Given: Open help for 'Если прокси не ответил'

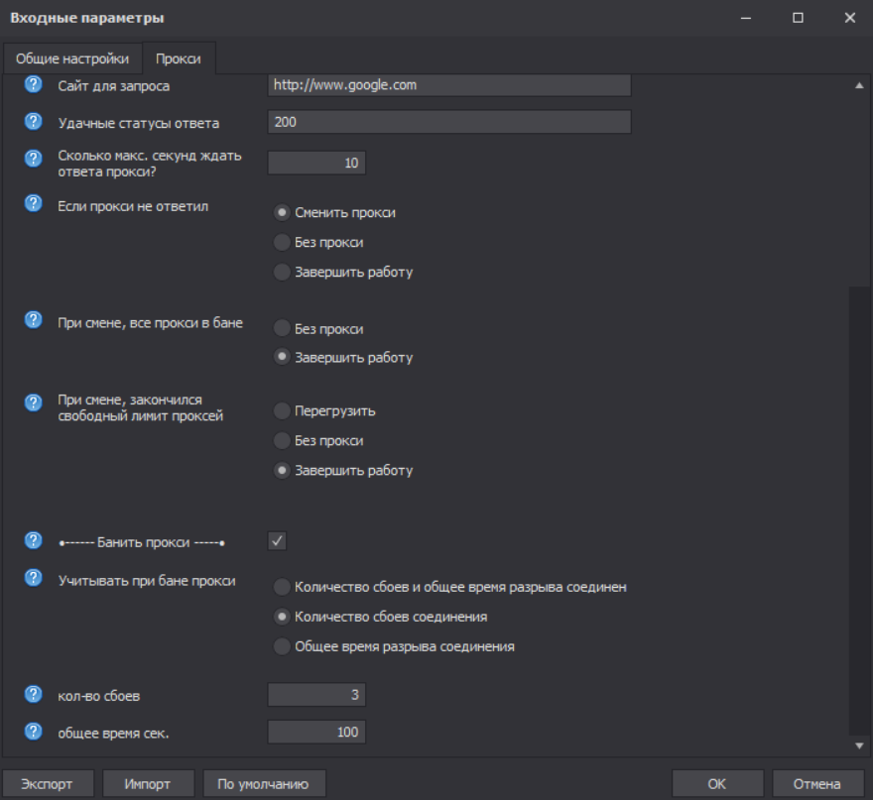Looking at the screenshot, I should pyautogui.click(x=33, y=204).
